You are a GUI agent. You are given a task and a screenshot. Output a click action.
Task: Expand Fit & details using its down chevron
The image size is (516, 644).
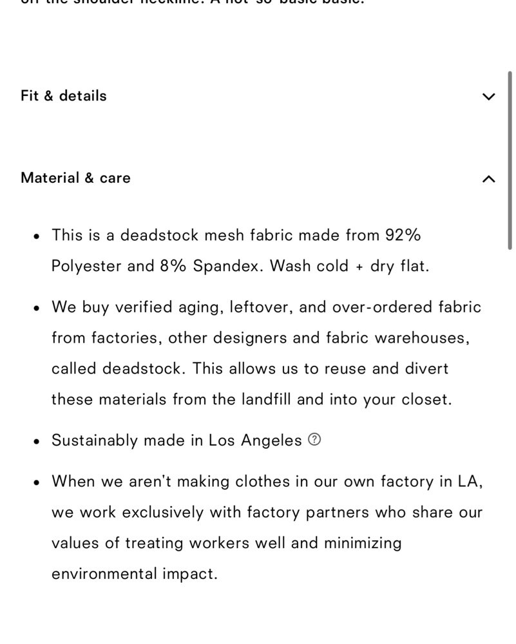(x=488, y=97)
